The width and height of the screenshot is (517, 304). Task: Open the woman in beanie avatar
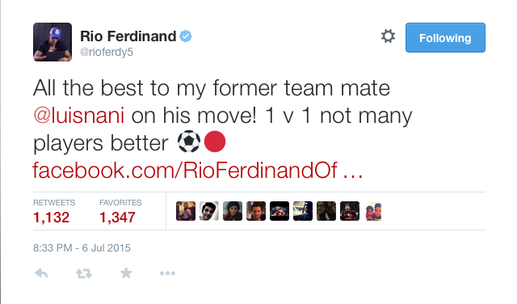click(233, 211)
